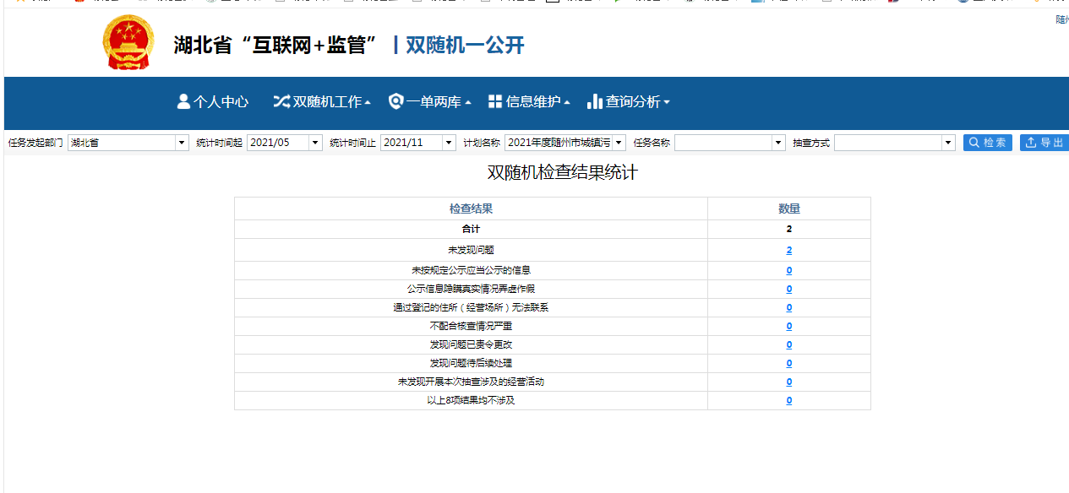This screenshot has height=493, width=1069.
Task: Open the 发现问题已责令更改 count link
Action: (x=789, y=345)
